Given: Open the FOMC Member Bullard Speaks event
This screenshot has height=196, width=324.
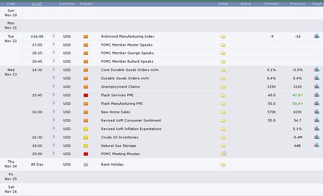Looking at the screenshot, I should coord(127,62).
